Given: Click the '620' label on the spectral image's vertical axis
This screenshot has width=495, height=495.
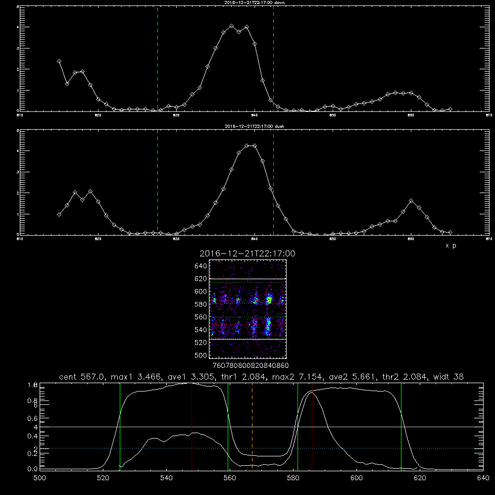Looking at the screenshot, I should point(200,279).
